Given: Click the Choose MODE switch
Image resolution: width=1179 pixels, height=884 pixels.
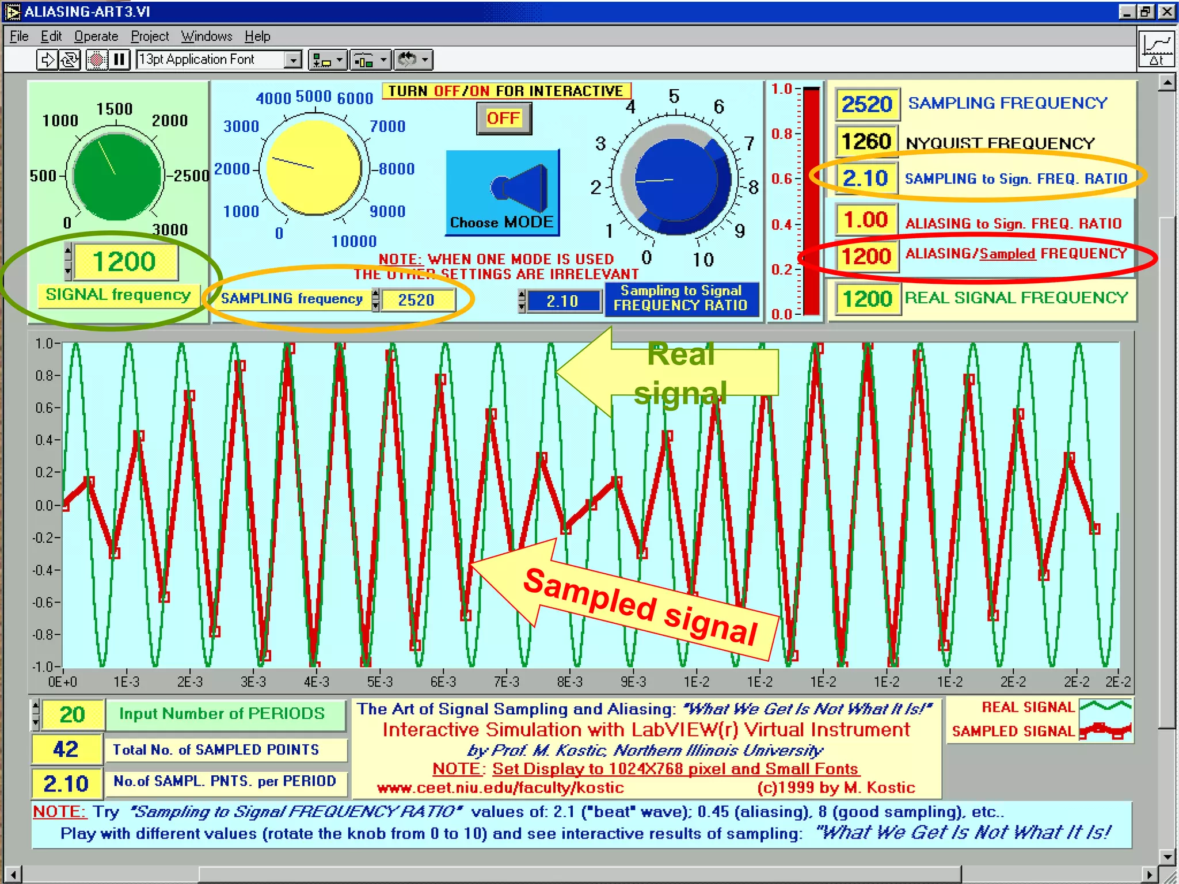Looking at the screenshot, I should tap(503, 192).
